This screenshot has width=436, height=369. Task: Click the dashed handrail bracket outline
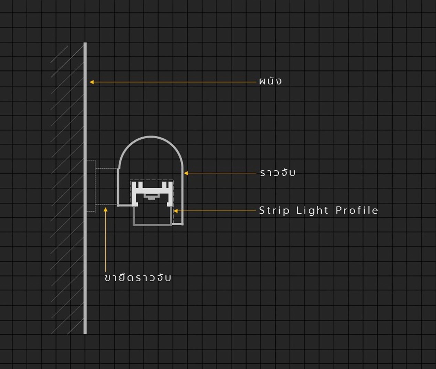[x=102, y=186]
